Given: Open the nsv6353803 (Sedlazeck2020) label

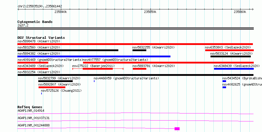Looking at the screenshot, I should 228,47.
